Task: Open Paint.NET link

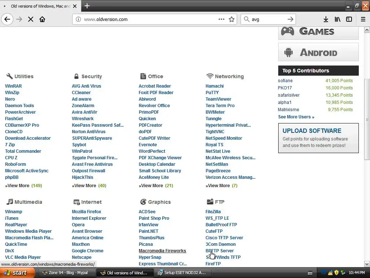Action: coord(149,231)
